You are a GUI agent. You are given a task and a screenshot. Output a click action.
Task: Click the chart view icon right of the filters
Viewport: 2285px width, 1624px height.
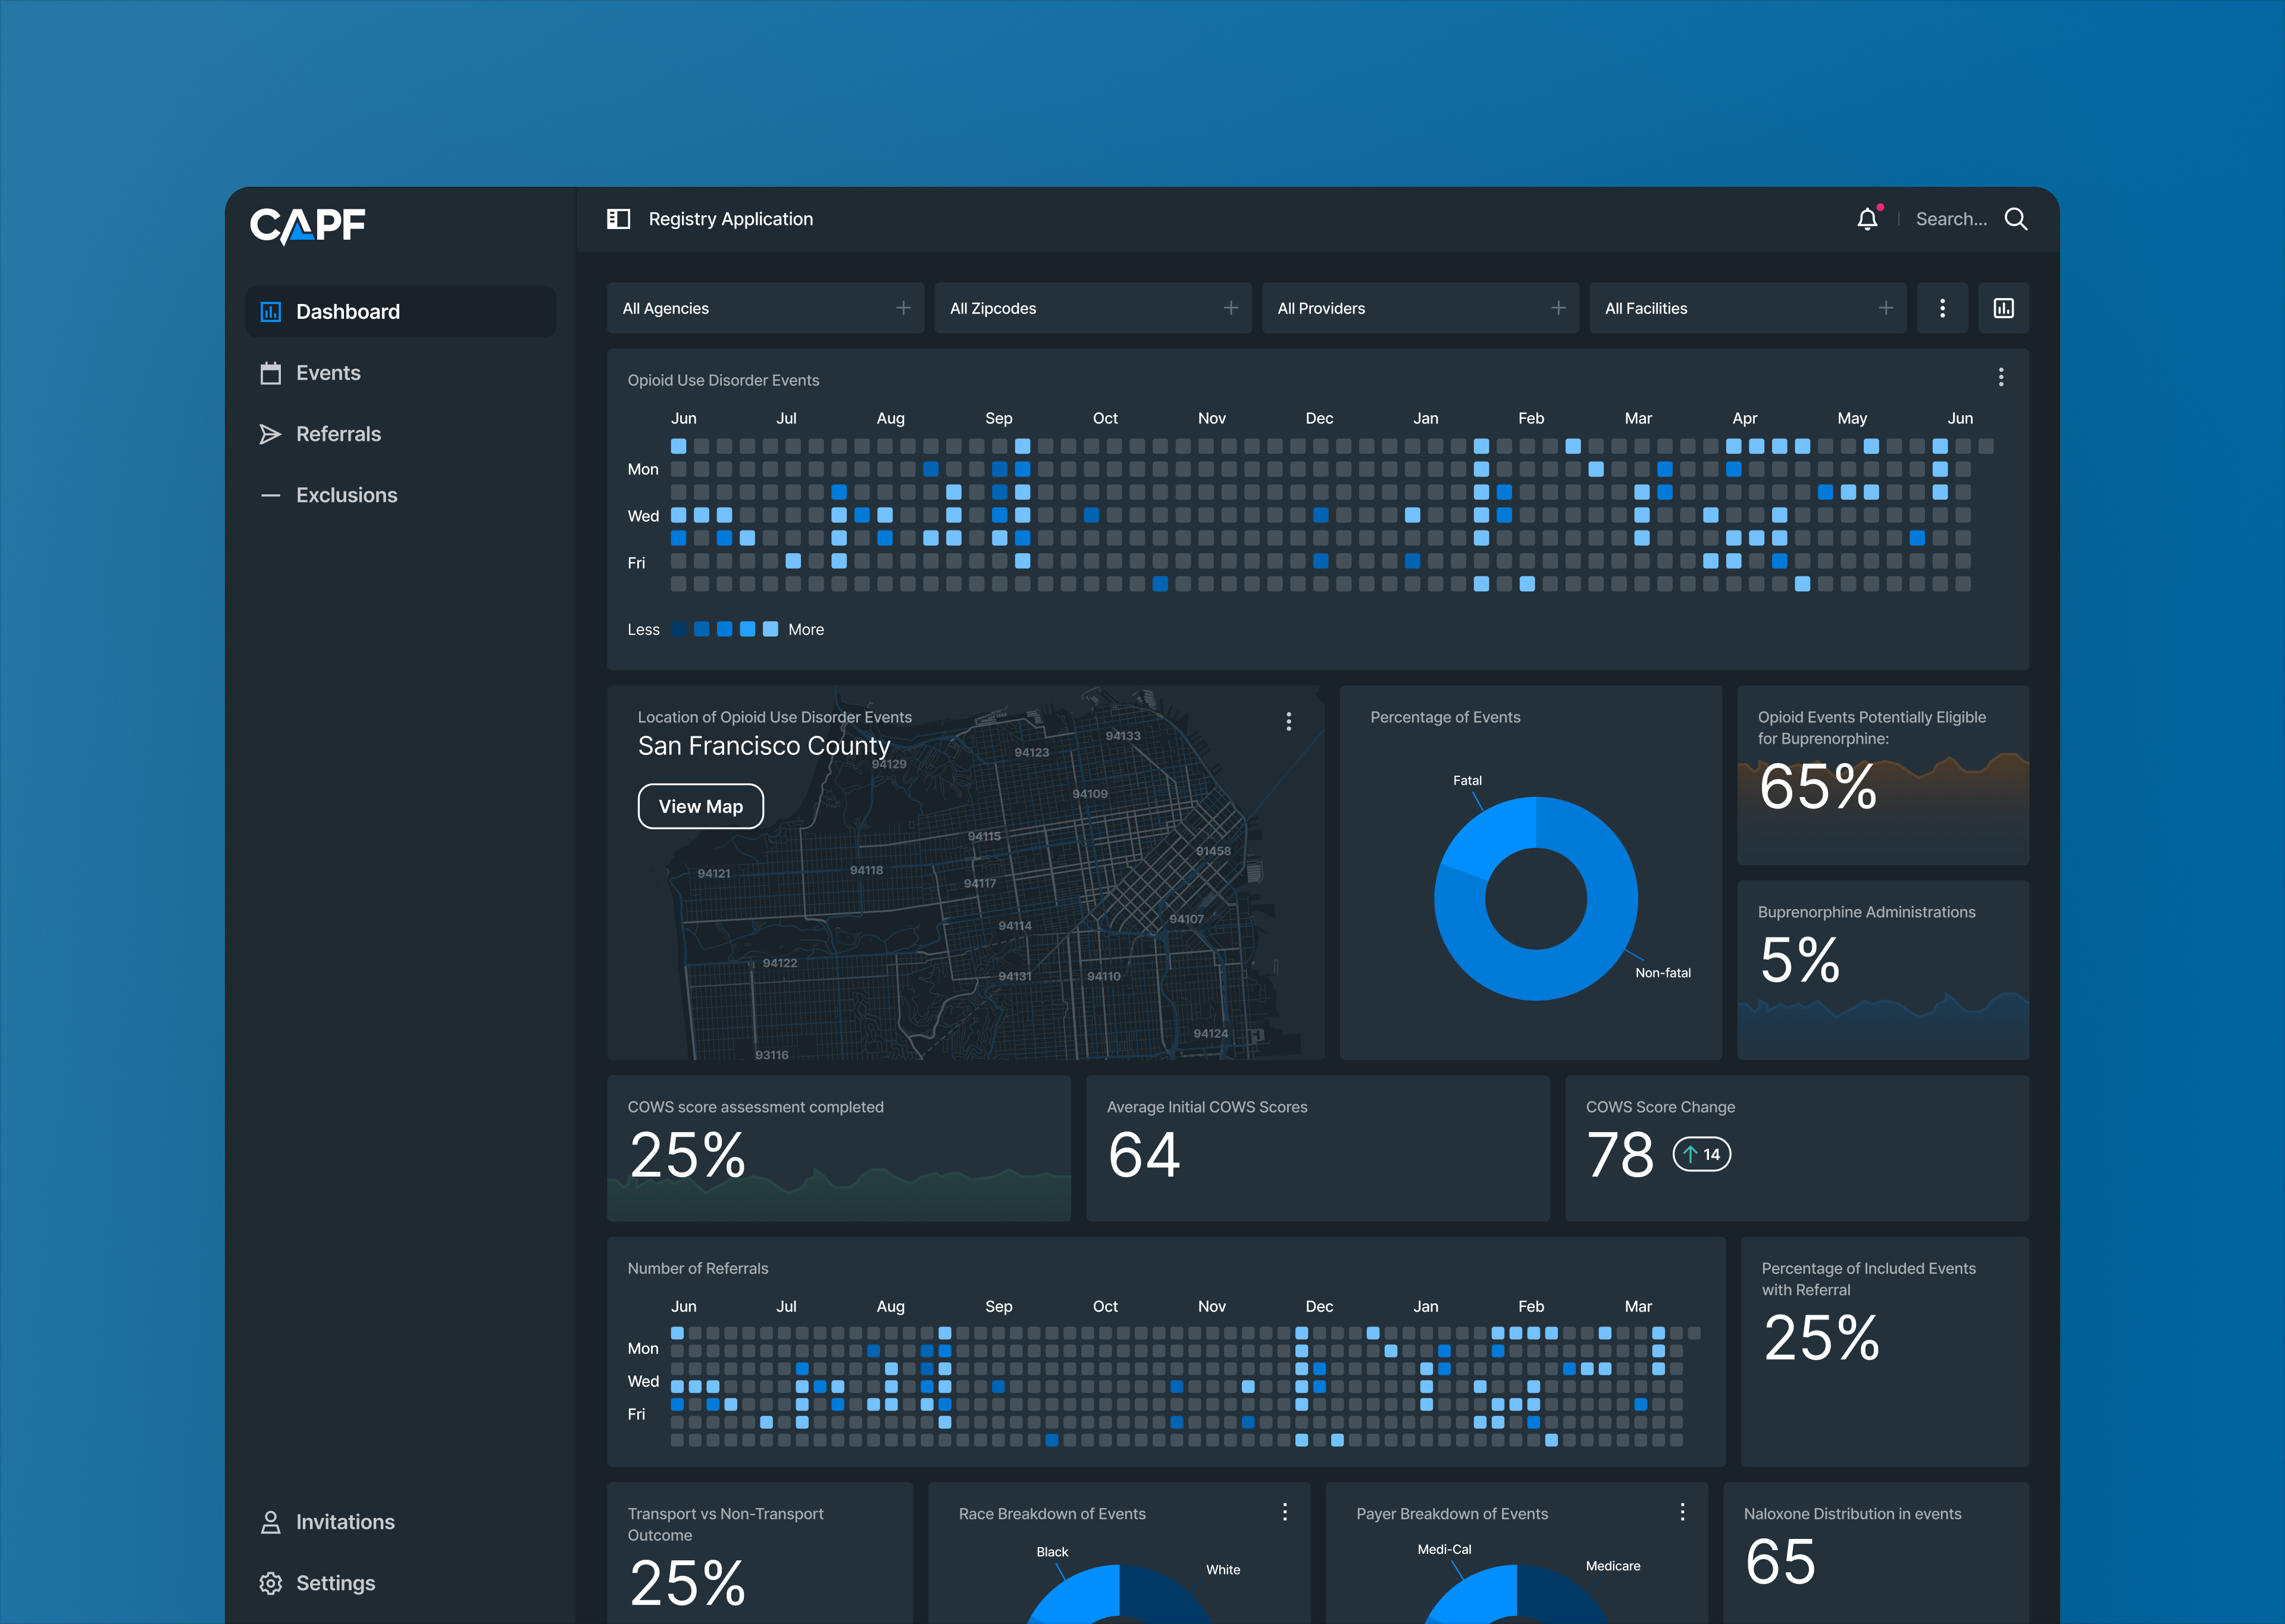2003,308
